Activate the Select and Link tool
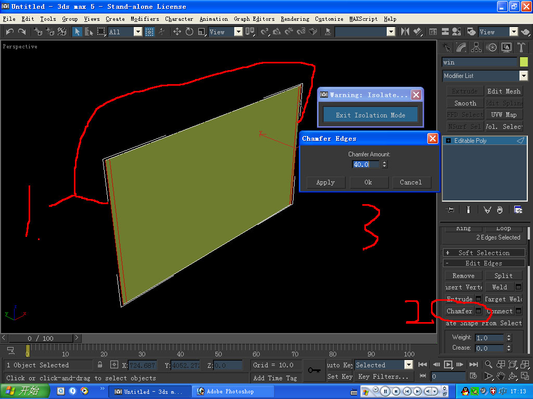Viewport: 533px width, 399px height. coord(37,32)
